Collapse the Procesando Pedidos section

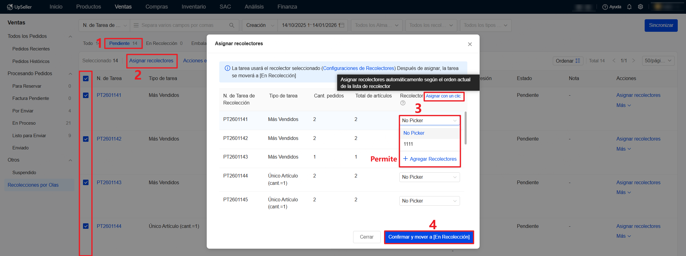70,74
